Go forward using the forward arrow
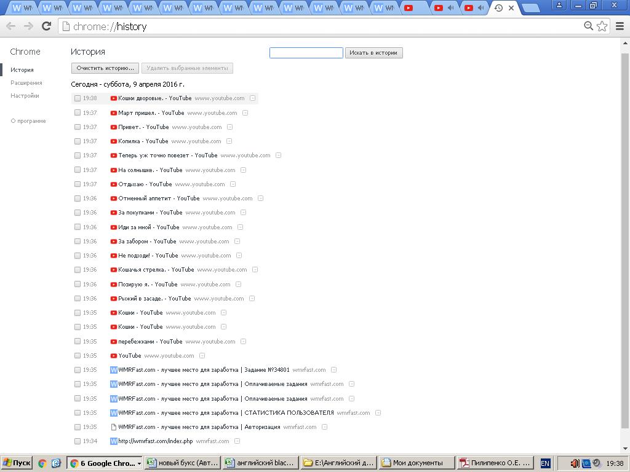The image size is (630, 472). tap(28, 26)
